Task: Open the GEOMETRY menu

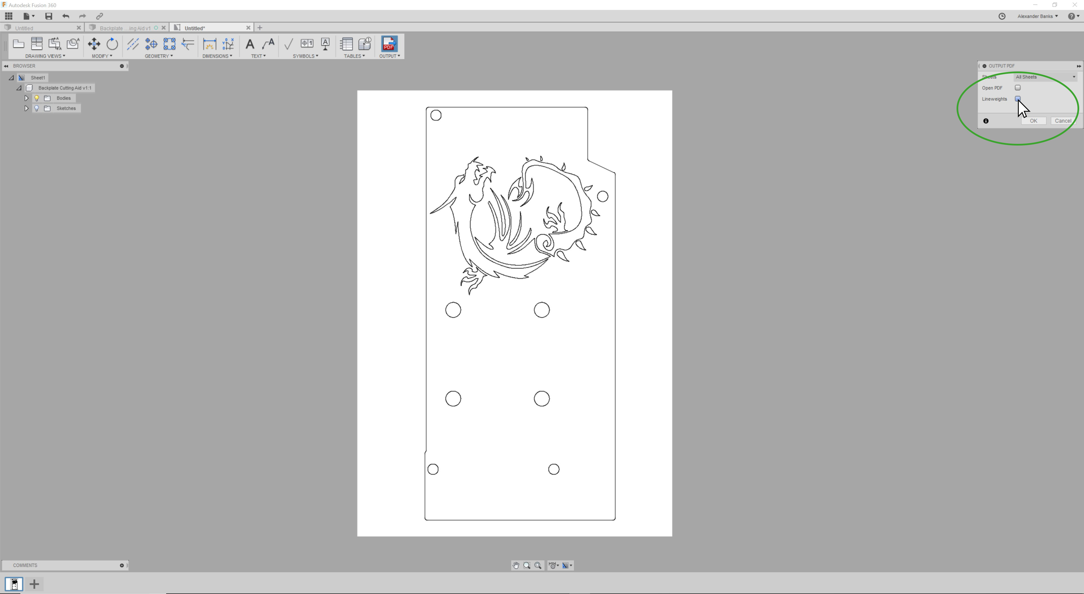Action: coord(159,56)
